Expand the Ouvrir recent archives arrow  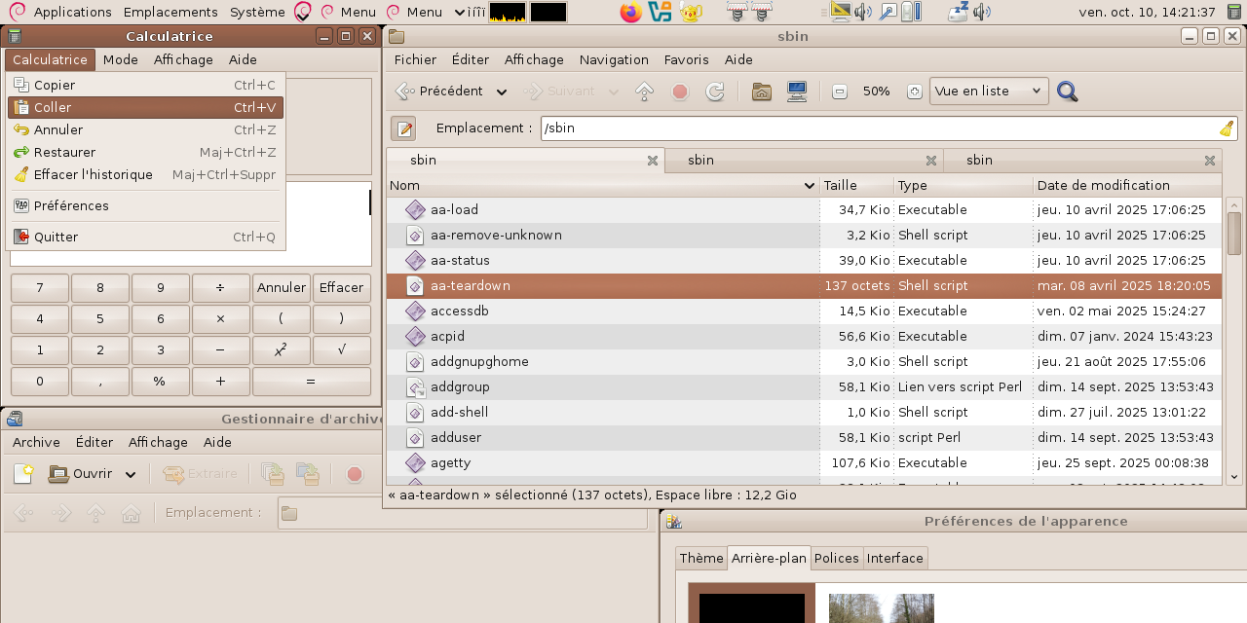(x=131, y=475)
